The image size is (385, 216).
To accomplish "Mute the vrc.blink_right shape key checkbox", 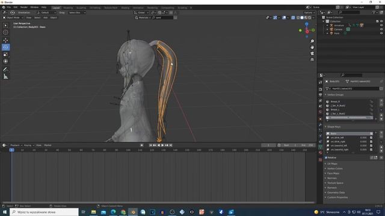I will pos(371,142).
